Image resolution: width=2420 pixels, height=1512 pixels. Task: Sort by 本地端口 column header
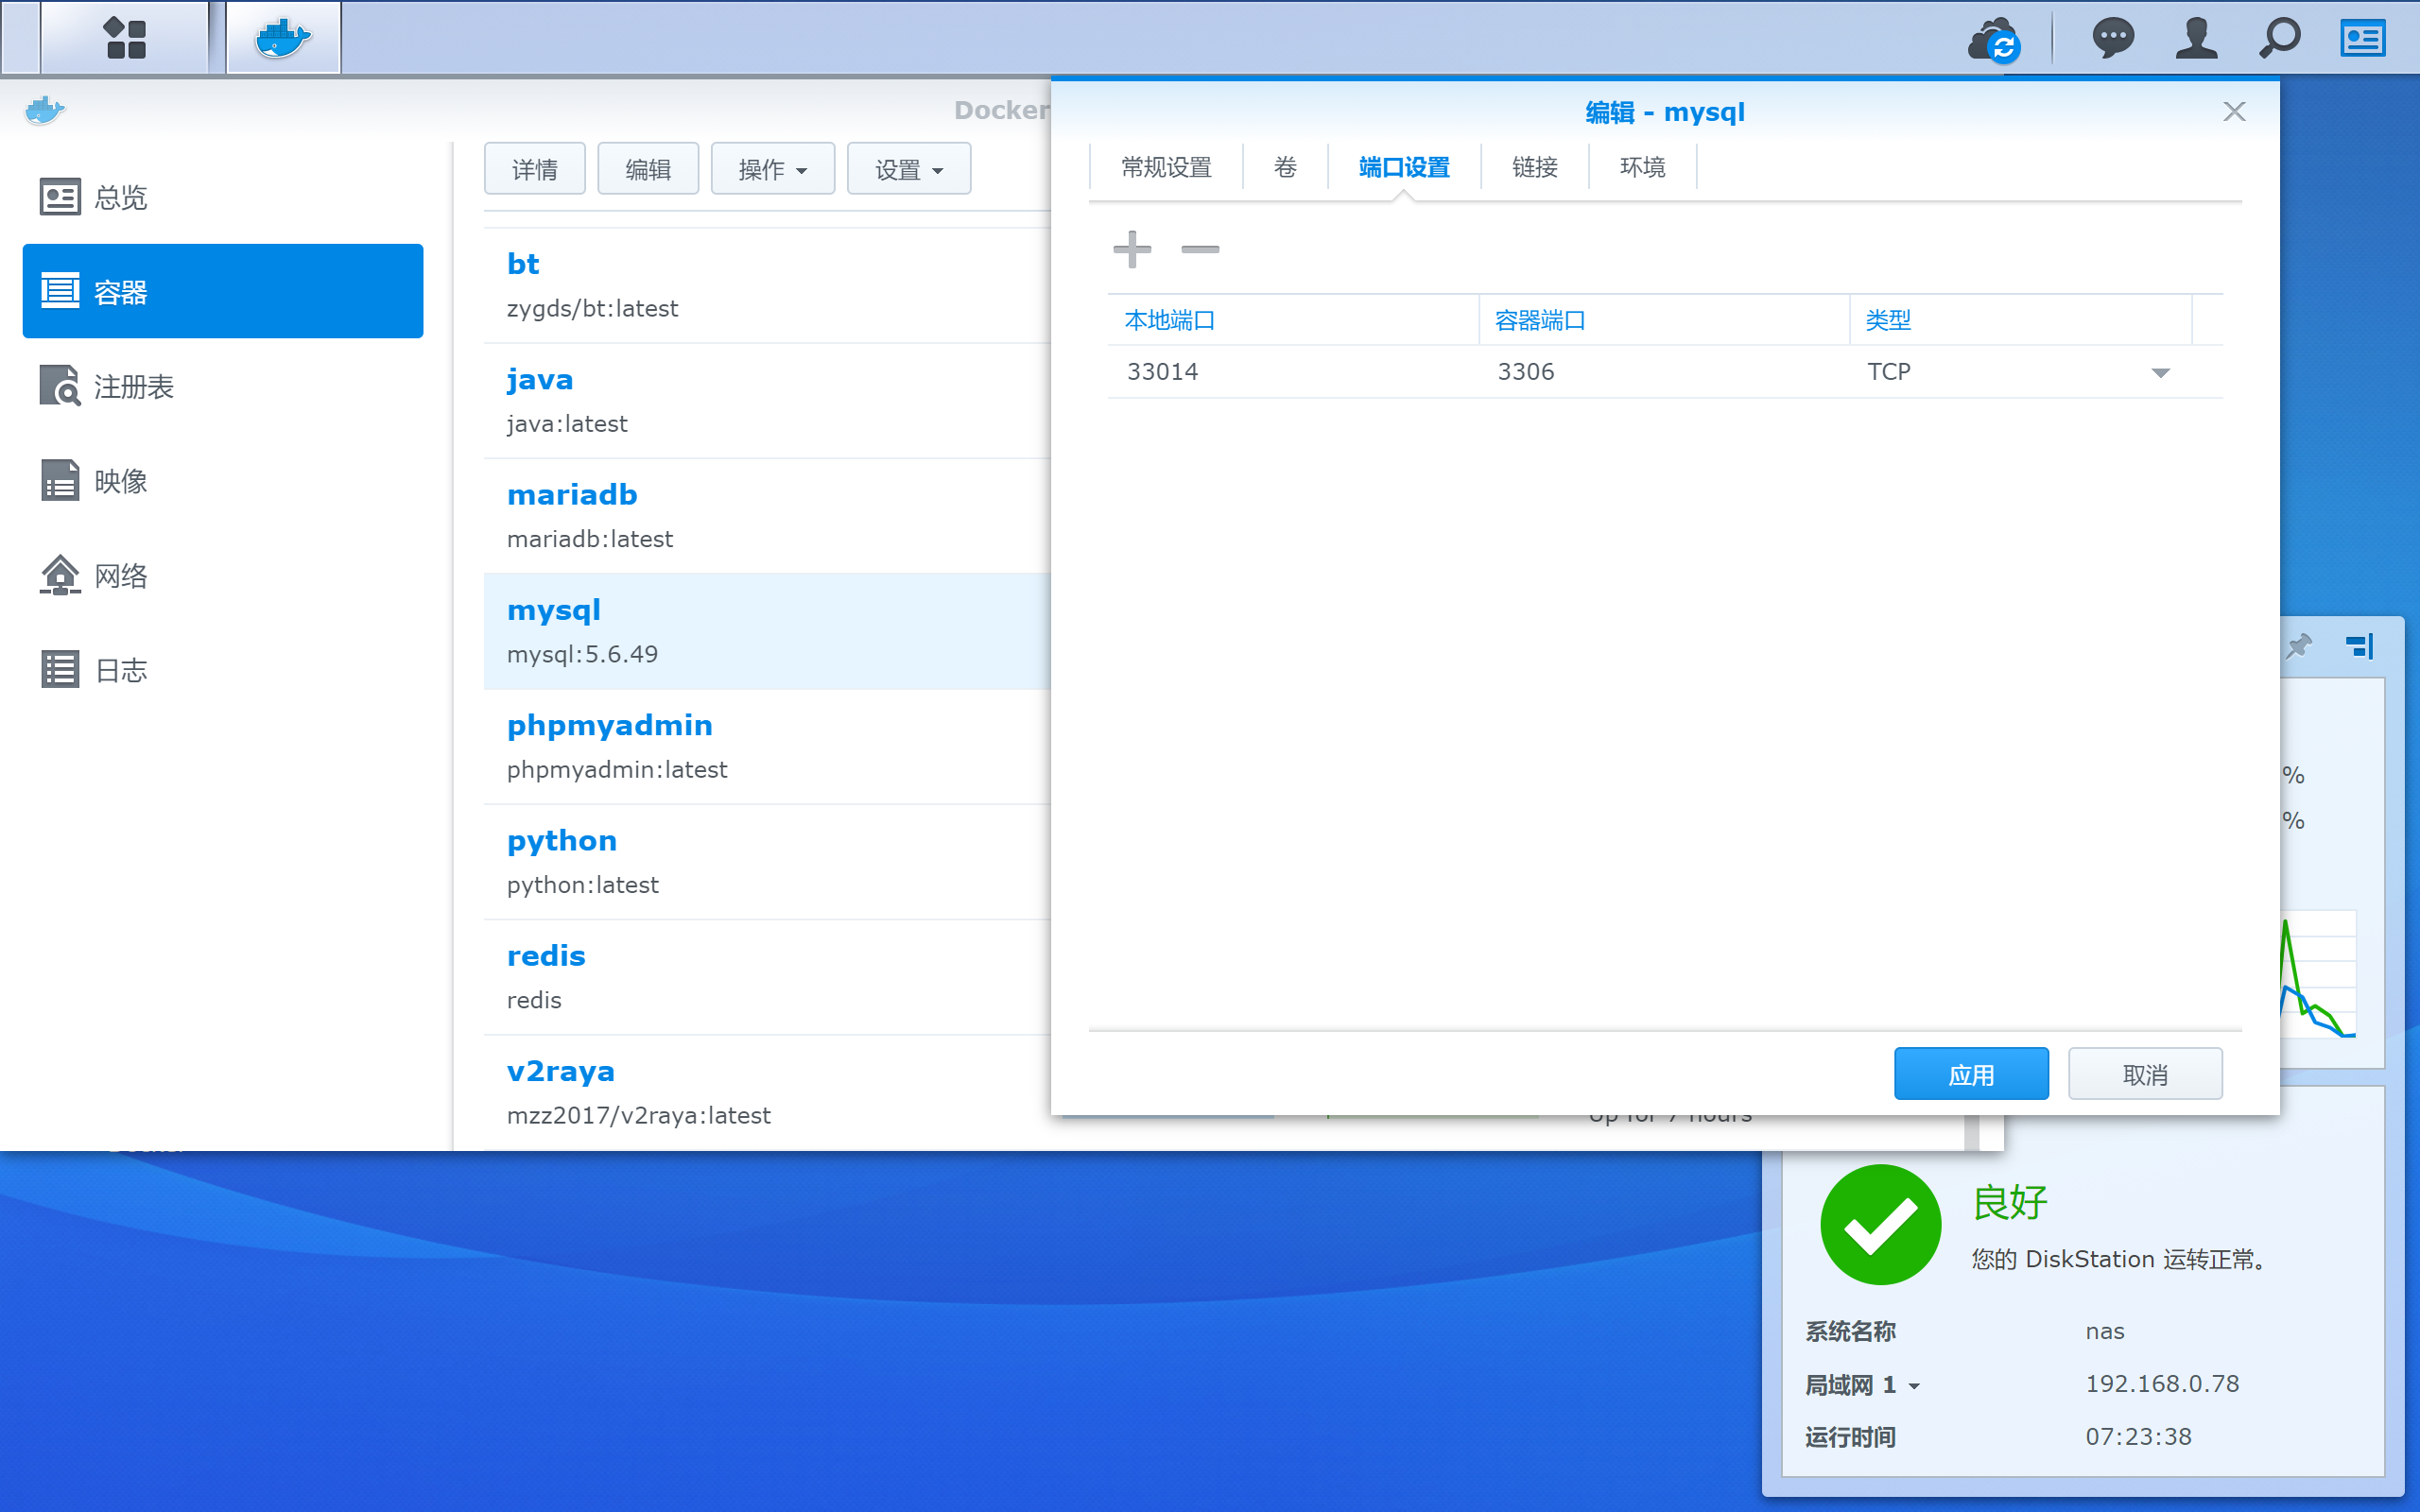[x=1293, y=320]
